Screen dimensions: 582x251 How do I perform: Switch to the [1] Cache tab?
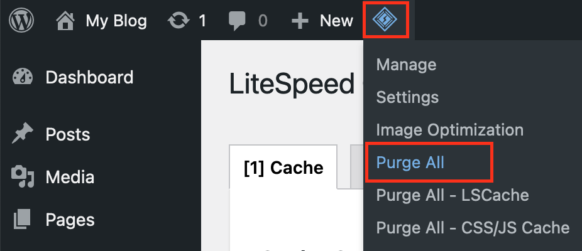coord(283,168)
